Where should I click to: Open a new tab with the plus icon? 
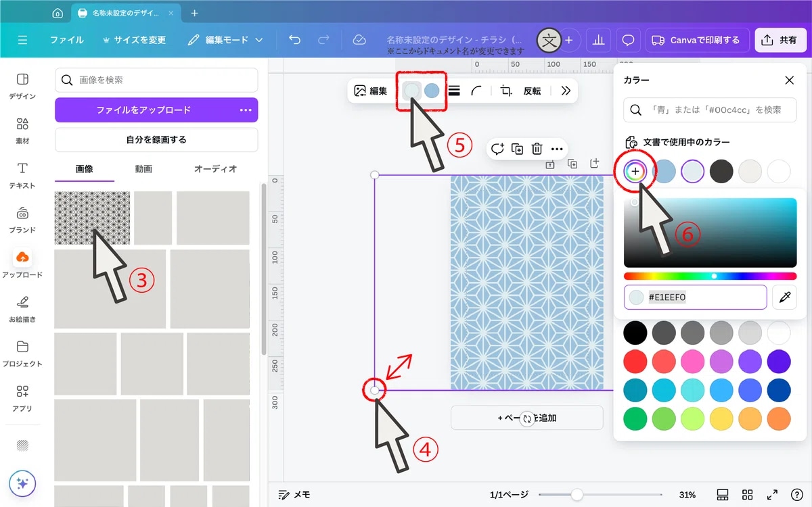tap(195, 13)
